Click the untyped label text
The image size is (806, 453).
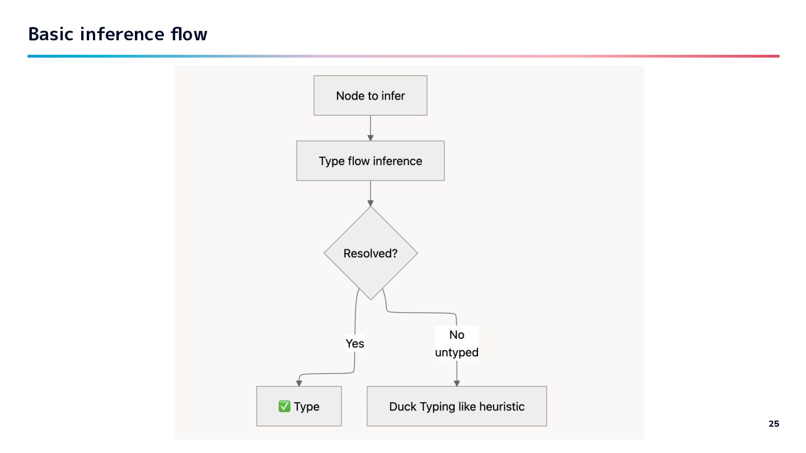click(457, 352)
